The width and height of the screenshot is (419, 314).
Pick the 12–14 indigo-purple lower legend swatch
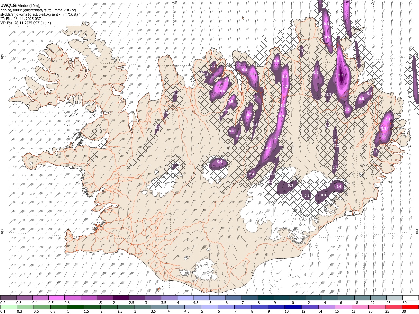310,307
